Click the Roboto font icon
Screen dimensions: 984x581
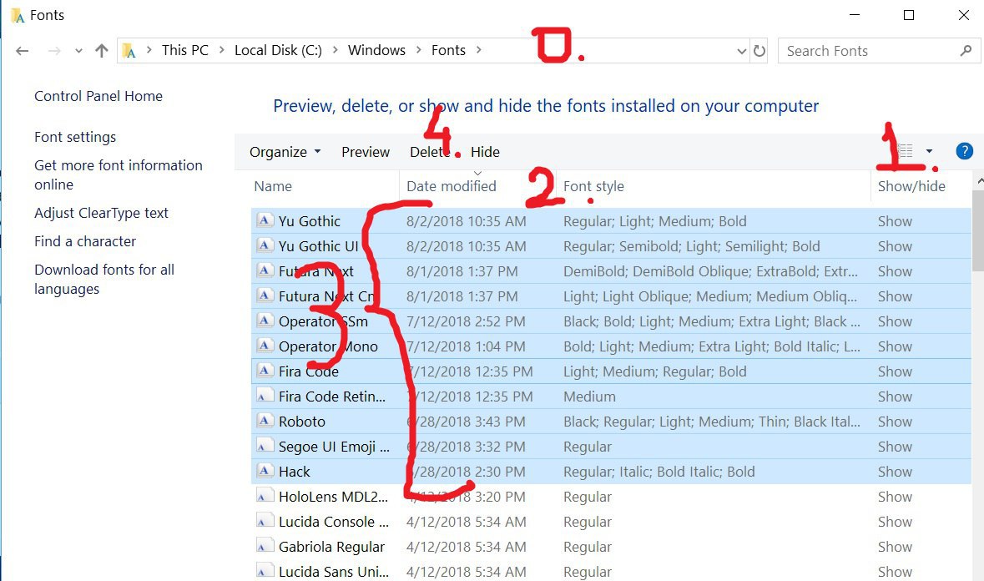[265, 421]
